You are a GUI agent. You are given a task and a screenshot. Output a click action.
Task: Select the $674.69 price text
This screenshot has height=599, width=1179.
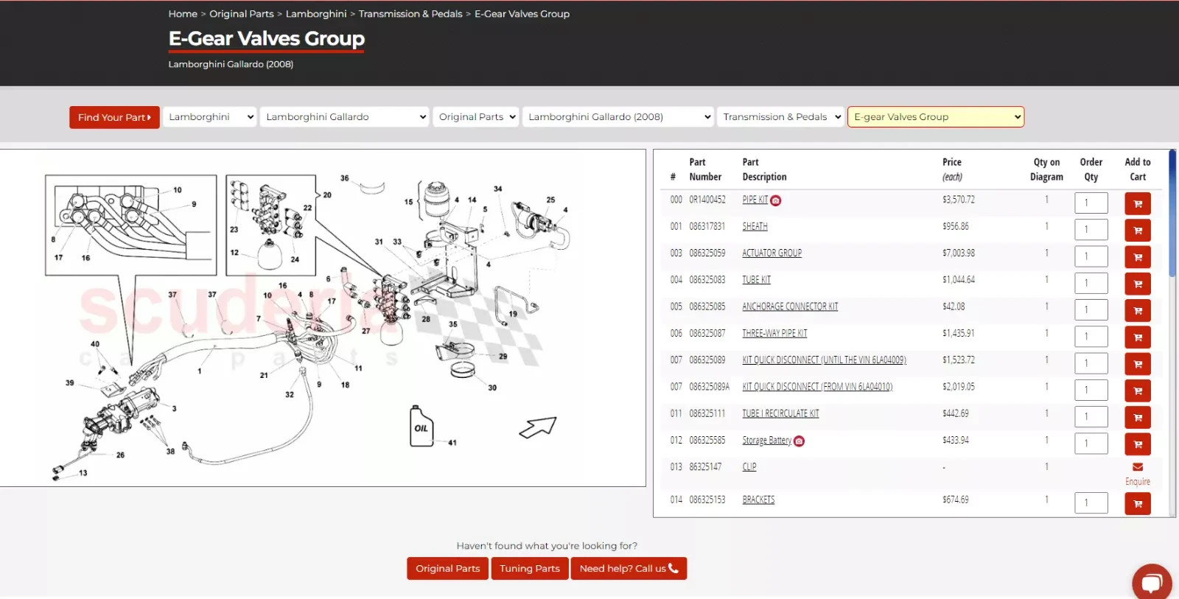(956, 500)
